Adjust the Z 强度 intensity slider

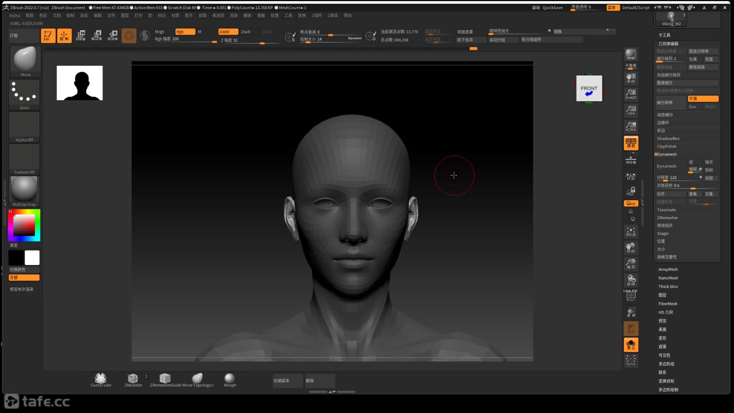(x=249, y=41)
